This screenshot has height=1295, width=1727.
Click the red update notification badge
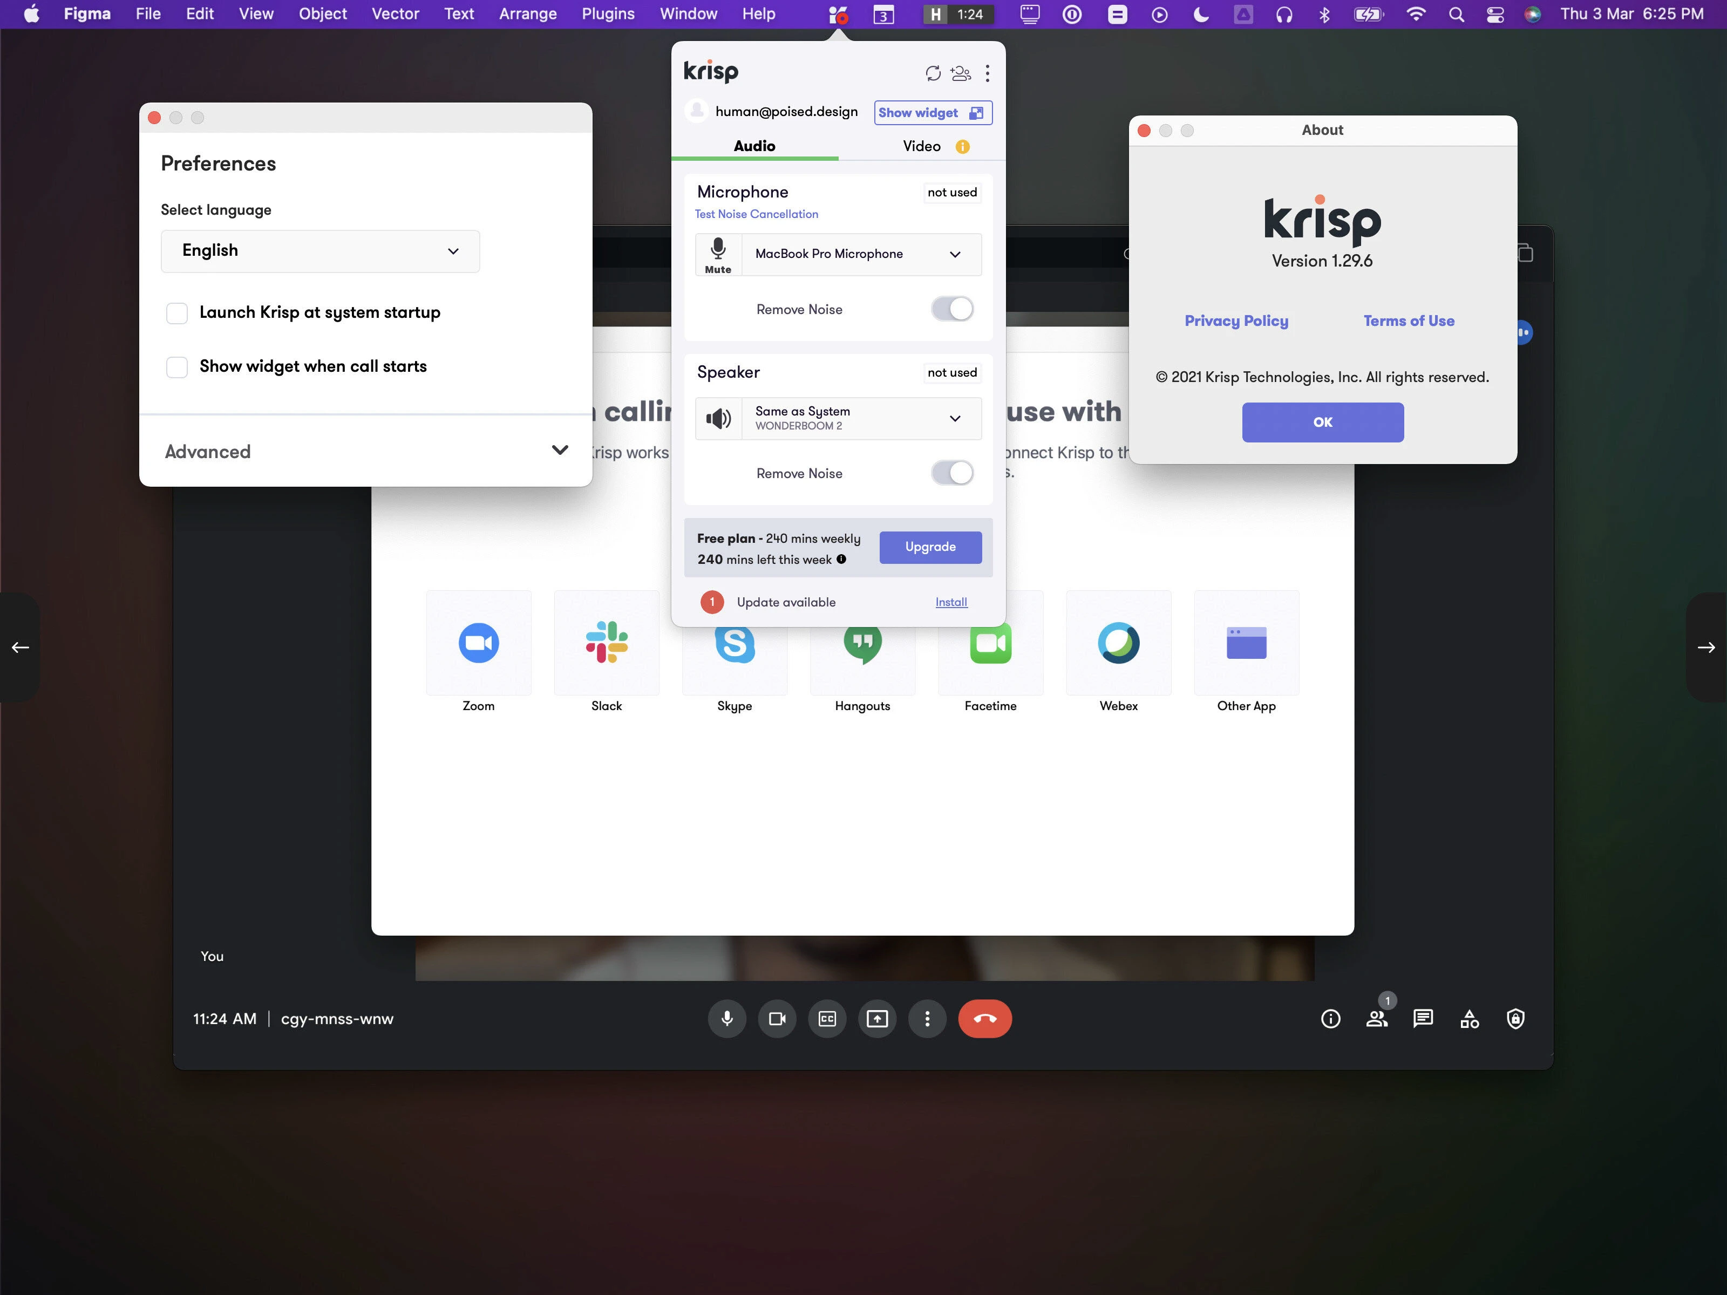tap(712, 603)
